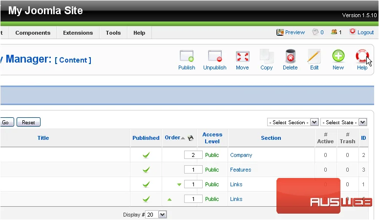Sort by the Section column header
379x220 pixels.
(271, 138)
